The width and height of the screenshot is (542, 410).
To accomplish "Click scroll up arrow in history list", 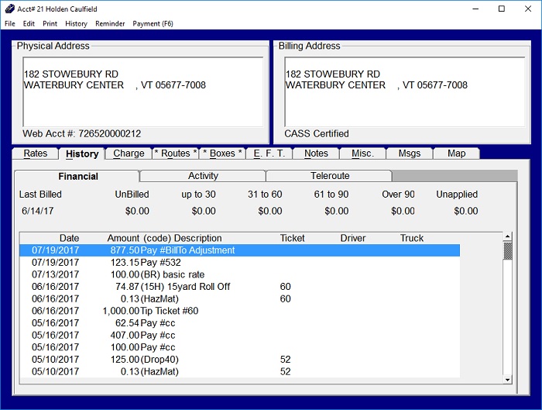I will click(508, 236).
